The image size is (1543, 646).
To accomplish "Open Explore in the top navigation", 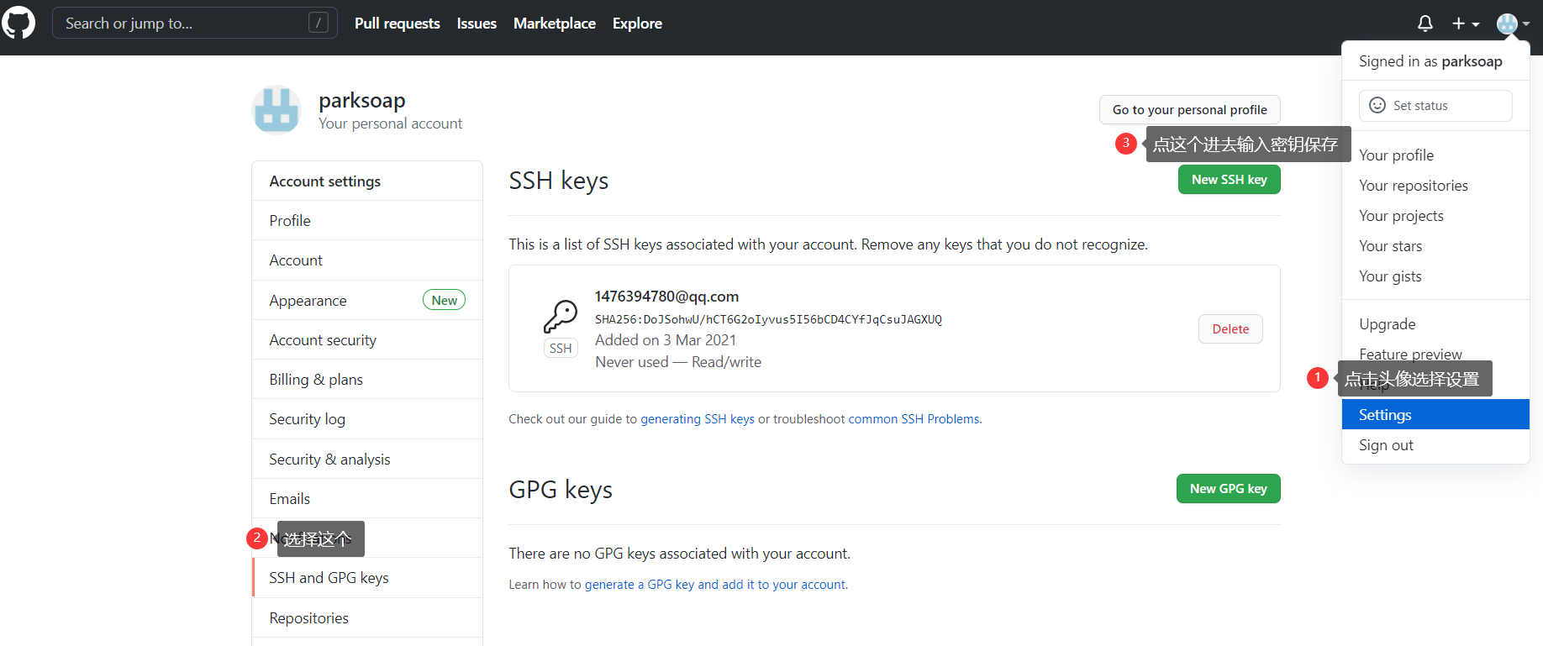I will coord(637,24).
